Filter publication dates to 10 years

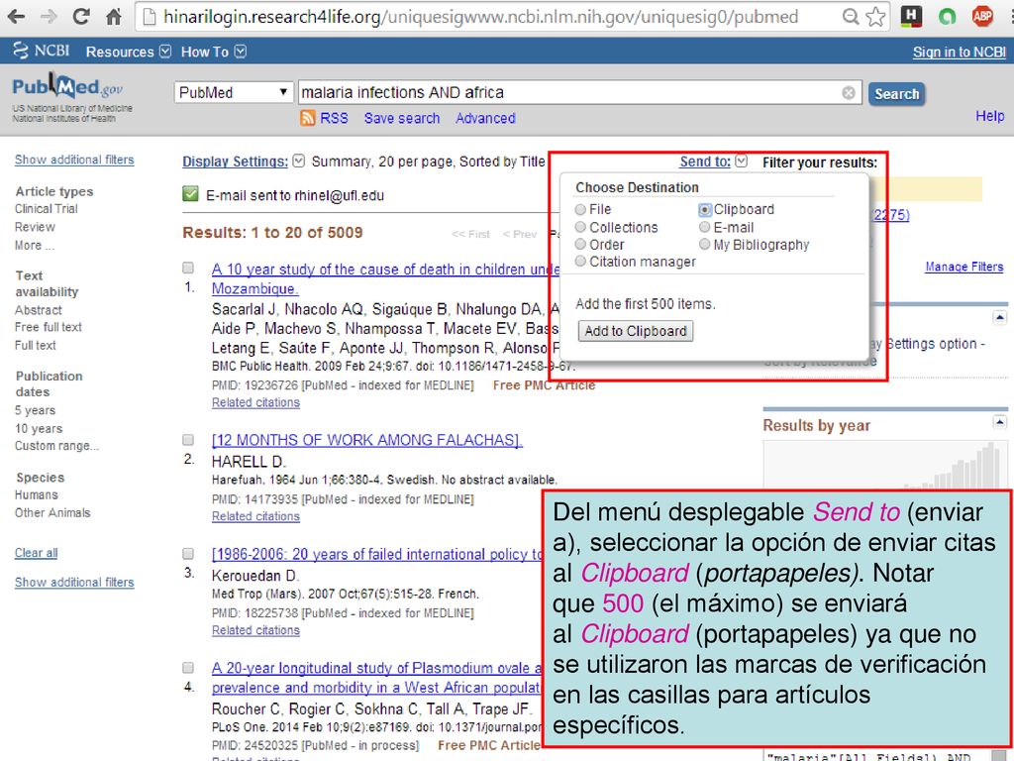click(x=39, y=428)
